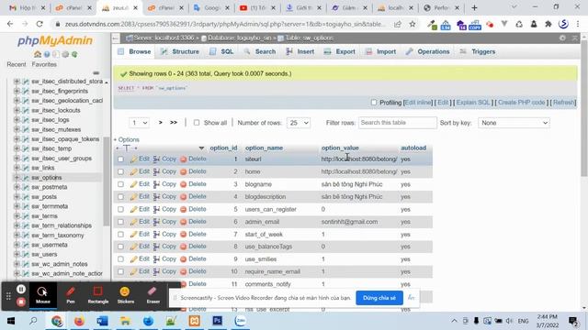Open taskbar search magnifier

33,321
